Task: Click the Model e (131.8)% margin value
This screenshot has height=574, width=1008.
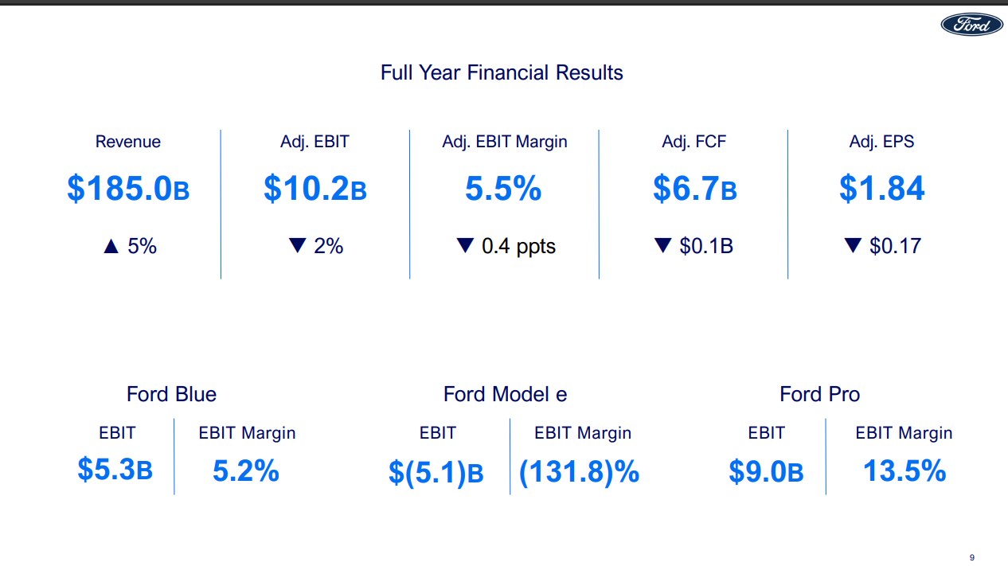Action: [580, 471]
